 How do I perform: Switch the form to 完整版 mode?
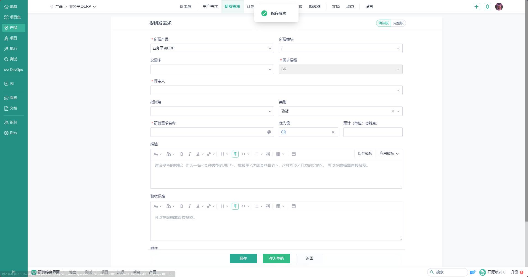(398, 23)
